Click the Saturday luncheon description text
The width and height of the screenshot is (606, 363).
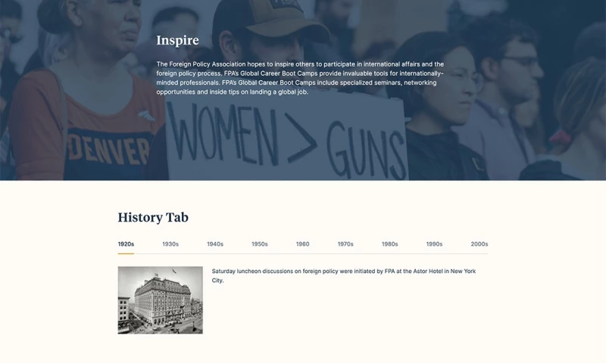343,275
